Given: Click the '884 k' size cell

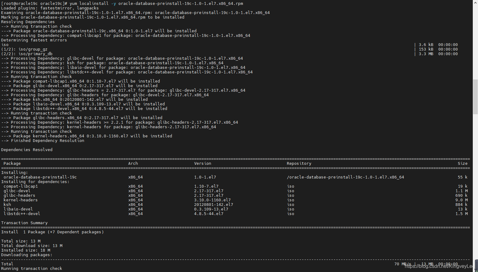Looking at the screenshot, I should coord(461,204).
